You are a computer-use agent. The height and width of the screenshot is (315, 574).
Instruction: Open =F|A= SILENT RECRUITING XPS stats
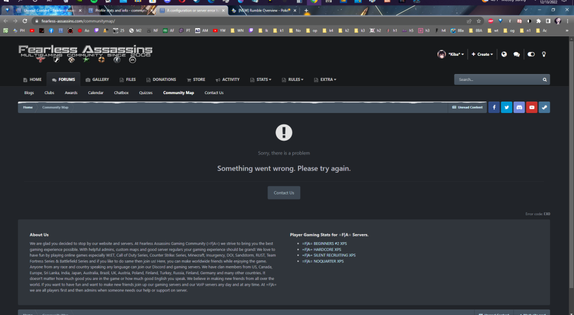pos(329,255)
